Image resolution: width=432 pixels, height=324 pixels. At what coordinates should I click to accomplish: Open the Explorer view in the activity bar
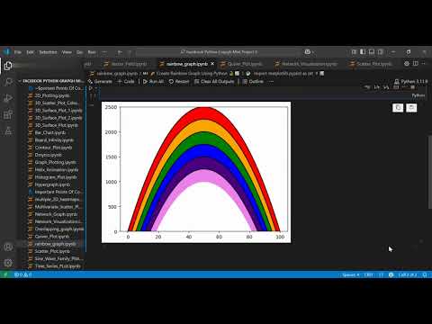pyautogui.click(x=8, y=66)
